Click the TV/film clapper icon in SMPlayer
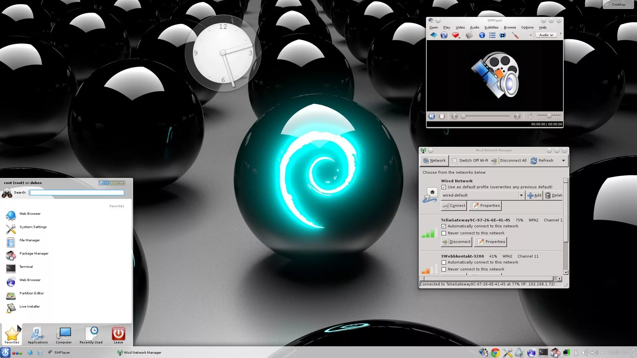Screen dimensions: 637x358 coord(503,35)
